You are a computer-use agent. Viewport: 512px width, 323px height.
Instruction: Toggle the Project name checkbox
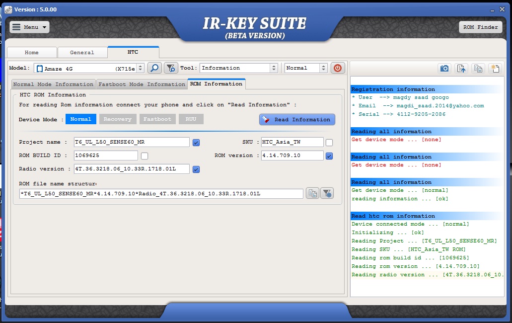coord(196,143)
